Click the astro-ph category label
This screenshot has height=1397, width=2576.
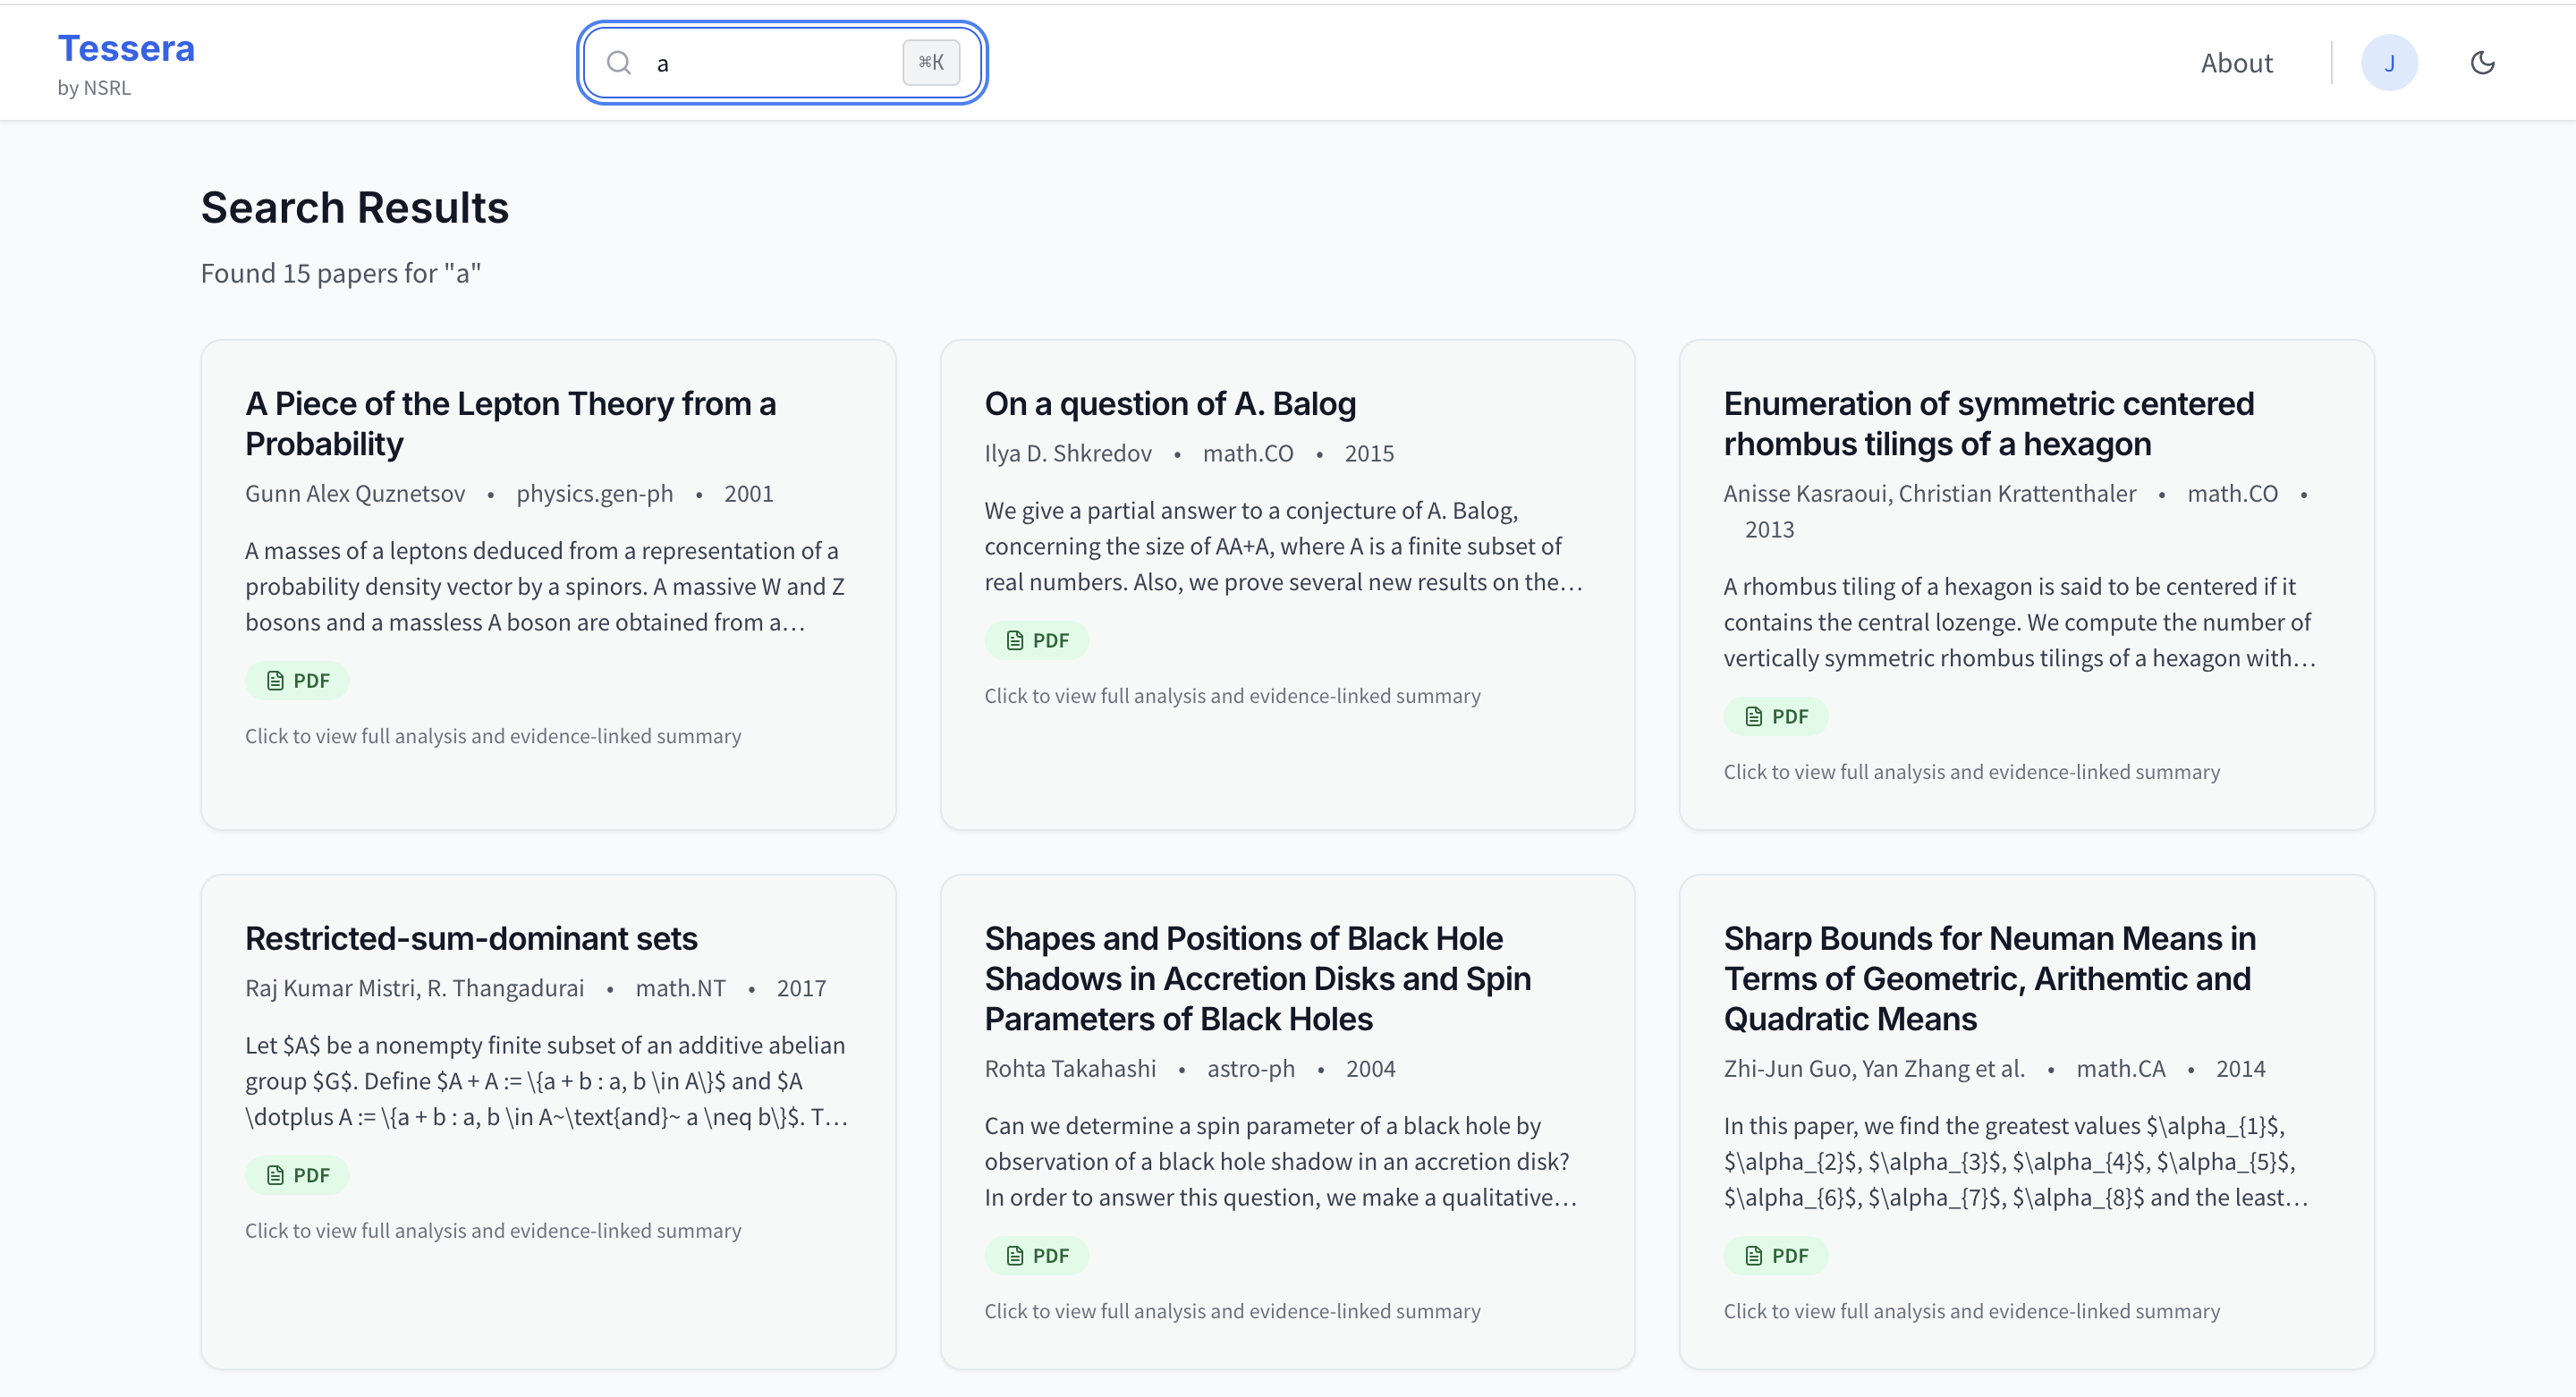point(1250,1069)
